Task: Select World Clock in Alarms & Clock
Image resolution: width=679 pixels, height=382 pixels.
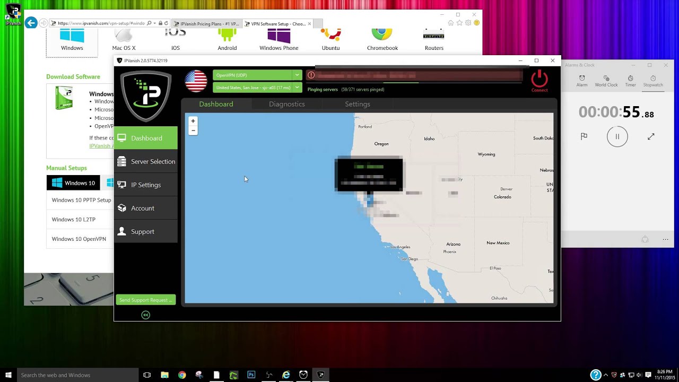Action: click(x=606, y=81)
